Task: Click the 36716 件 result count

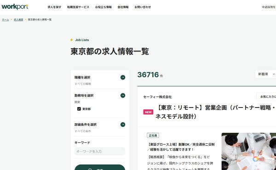Action: click(x=150, y=75)
